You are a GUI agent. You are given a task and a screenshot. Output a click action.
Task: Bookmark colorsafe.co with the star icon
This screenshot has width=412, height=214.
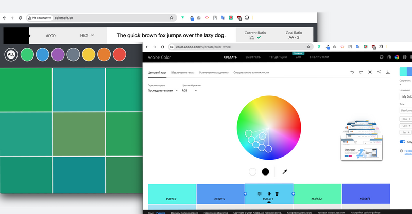point(171,18)
